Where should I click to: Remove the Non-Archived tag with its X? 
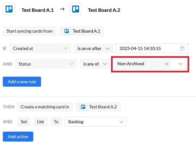[167, 64]
